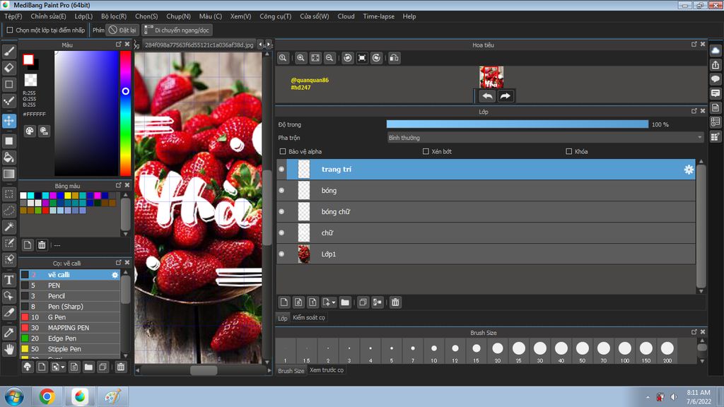The height and width of the screenshot is (407, 724).
Task: Click the Đặt lại reset button
Action: pos(122,30)
